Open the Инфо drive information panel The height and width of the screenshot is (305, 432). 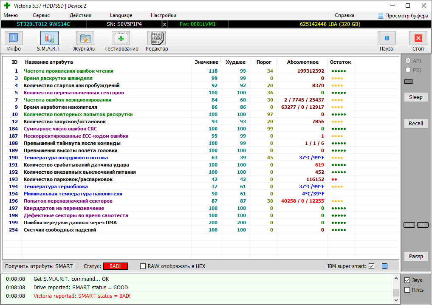(x=14, y=38)
